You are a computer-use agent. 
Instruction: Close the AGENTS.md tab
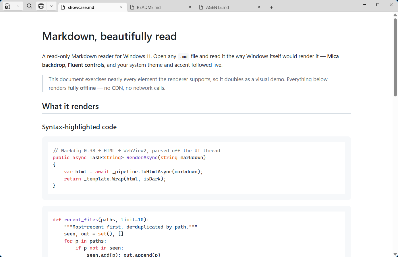point(259,7)
